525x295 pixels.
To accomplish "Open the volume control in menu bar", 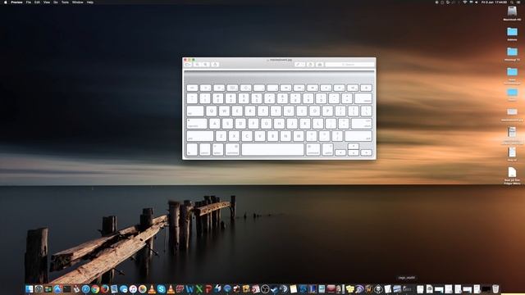I will point(477,2).
